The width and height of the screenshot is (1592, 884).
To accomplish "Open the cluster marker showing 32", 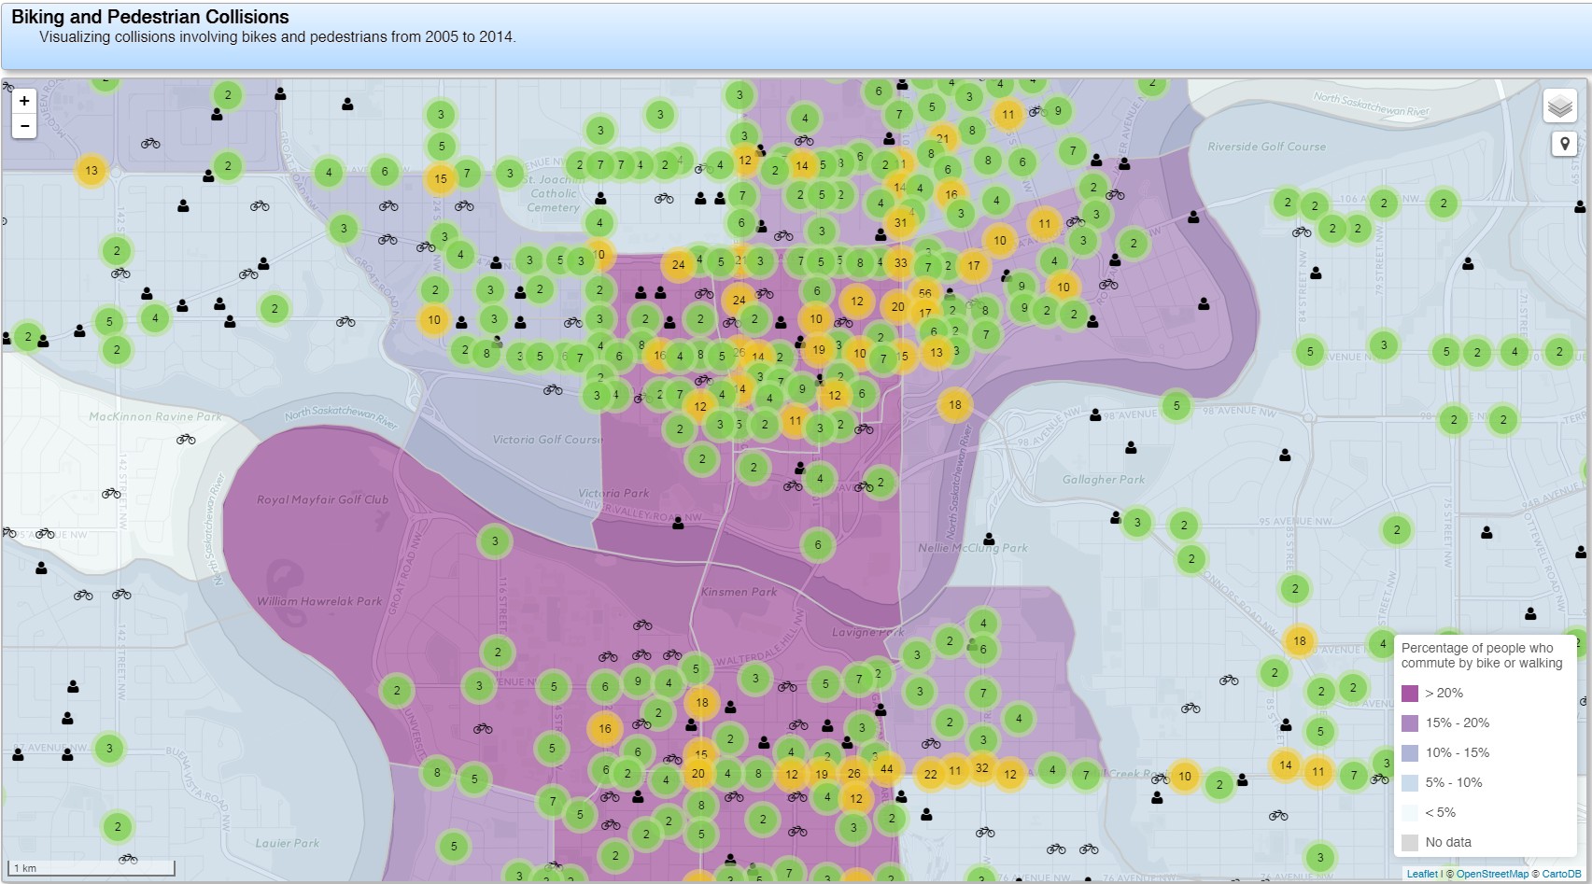I will (981, 768).
